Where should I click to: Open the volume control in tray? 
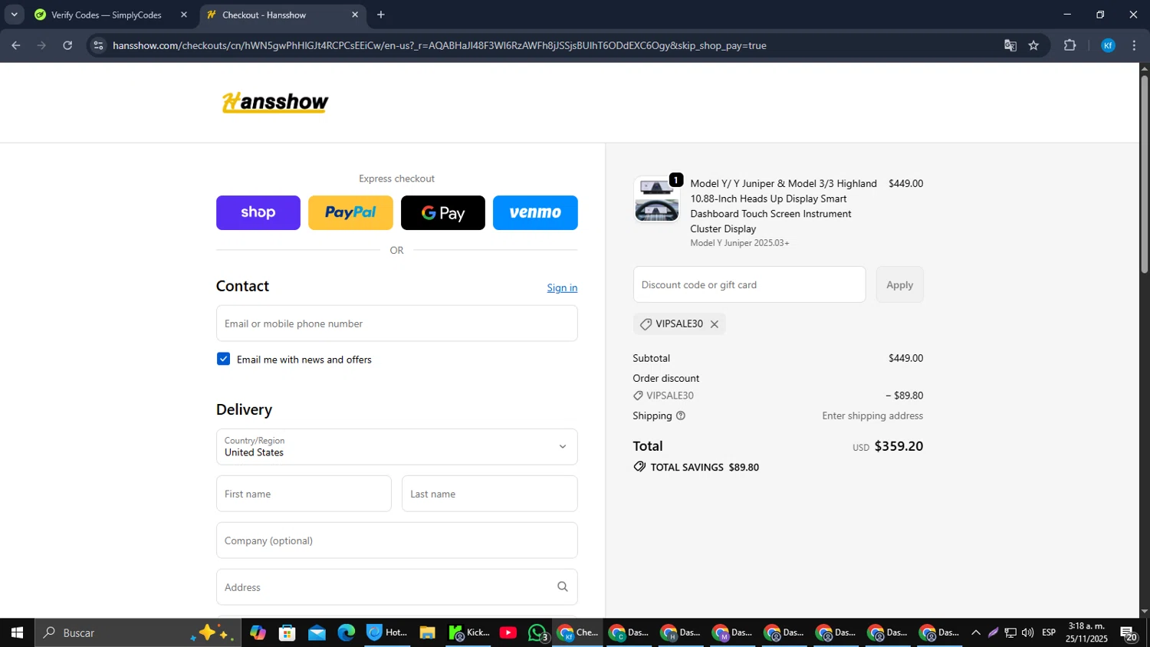(1027, 632)
